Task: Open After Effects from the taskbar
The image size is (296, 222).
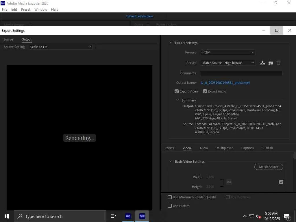Action: pos(128,216)
